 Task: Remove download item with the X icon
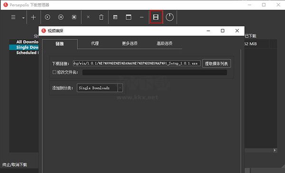click(88, 17)
